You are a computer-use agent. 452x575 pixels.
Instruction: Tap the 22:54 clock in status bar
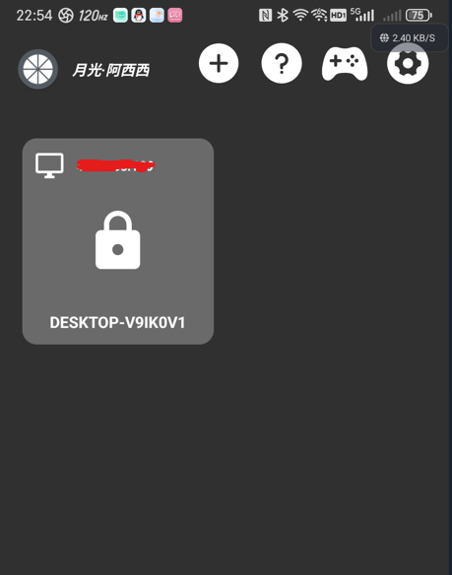tap(34, 16)
